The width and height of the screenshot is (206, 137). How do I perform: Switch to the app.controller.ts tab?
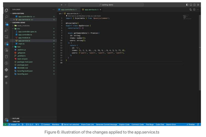pyautogui.click(x=67, y=10)
